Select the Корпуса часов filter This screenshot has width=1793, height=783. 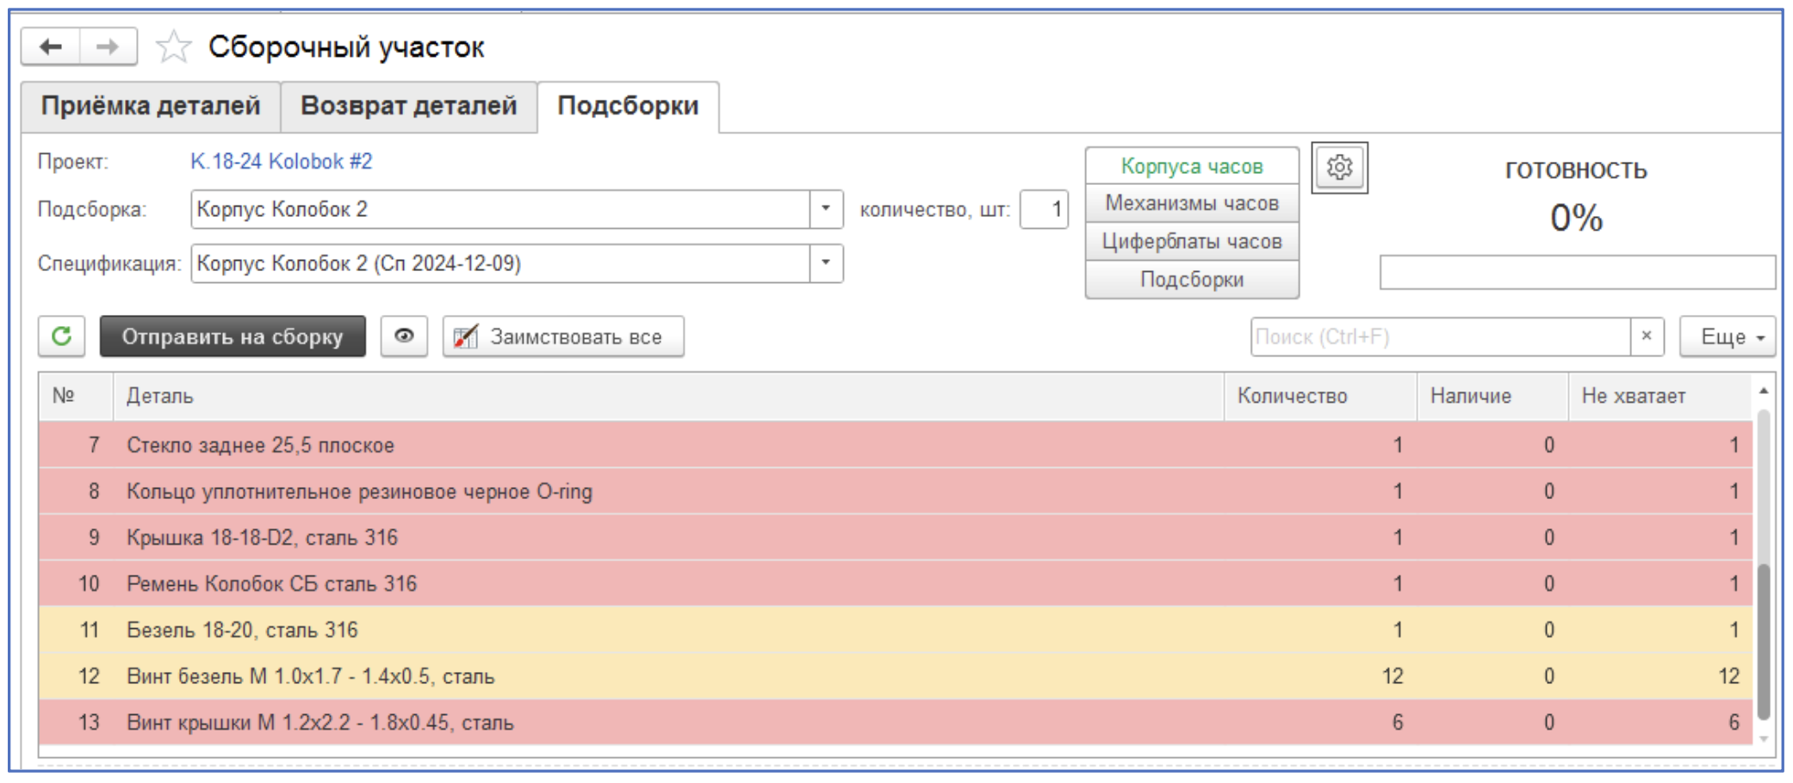point(1191,166)
